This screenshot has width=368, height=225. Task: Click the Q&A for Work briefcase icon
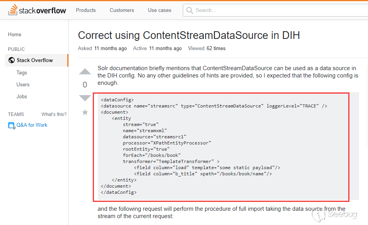pos(11,125)
